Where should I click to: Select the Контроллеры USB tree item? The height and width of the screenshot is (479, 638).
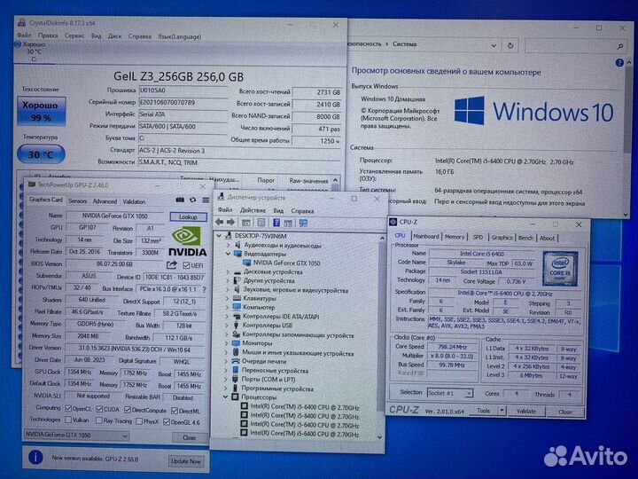268,326
